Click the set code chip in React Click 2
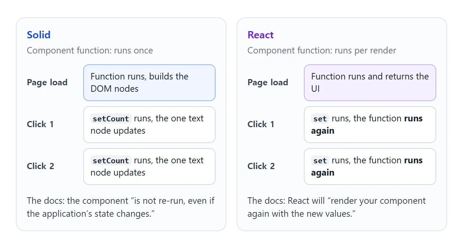The width and height of the screenshot is (463, 250). [320, 160]
